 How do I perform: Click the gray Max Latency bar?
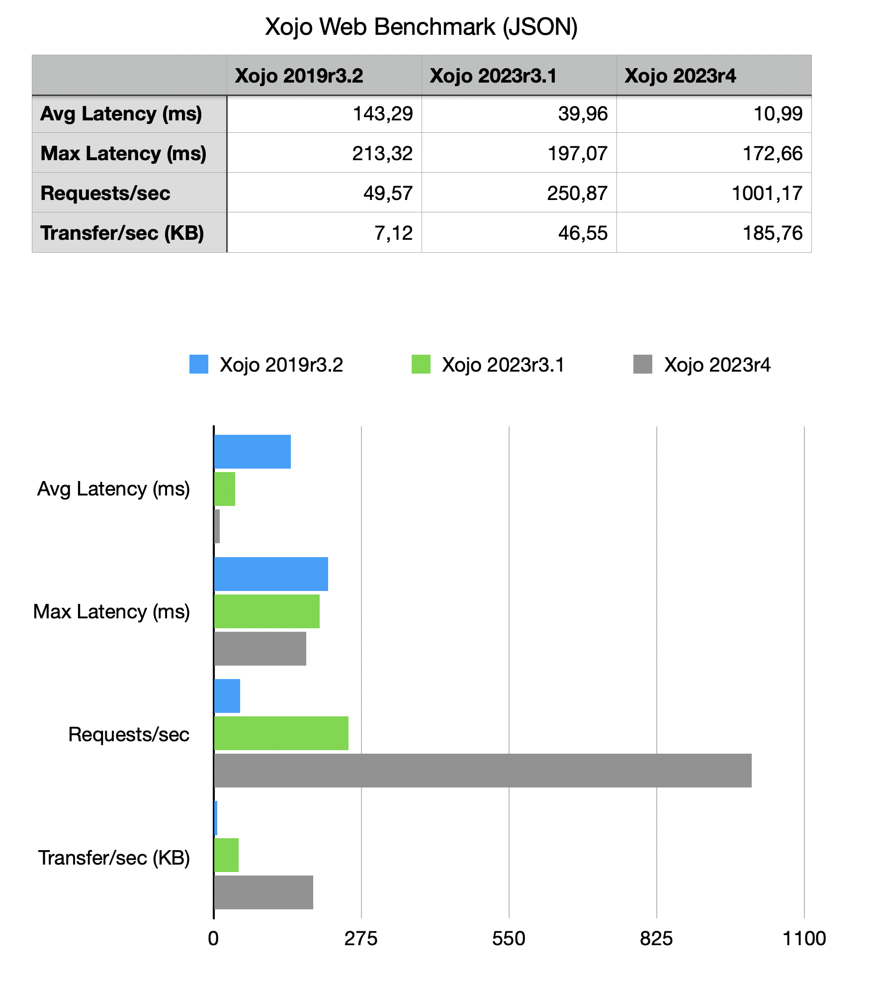(260, 649)
